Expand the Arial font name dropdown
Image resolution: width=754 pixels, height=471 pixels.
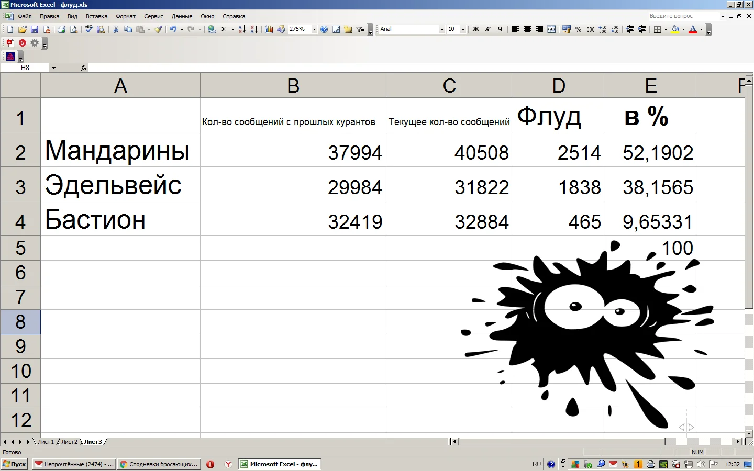click(x=442, y=29)
